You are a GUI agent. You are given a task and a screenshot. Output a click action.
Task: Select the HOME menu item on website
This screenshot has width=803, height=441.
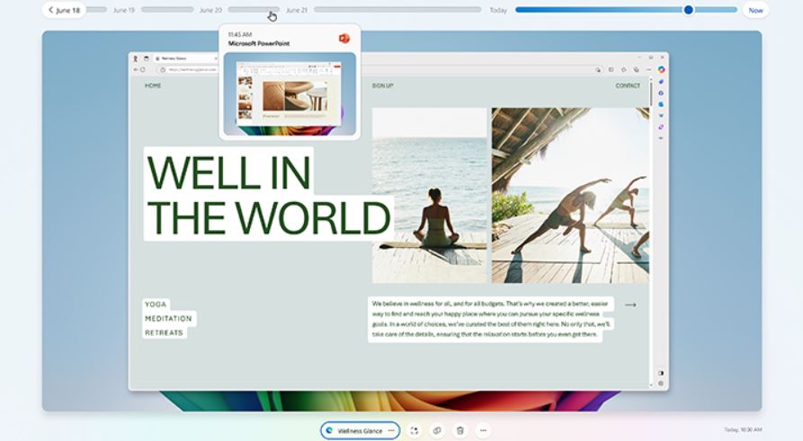(153, 86)
